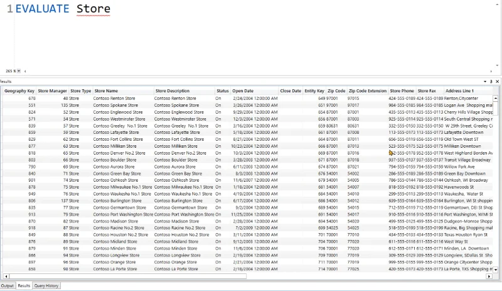This screenshot has width=502, height=291.
Task: Select the Contoso Longview Store name cell
Action: pyautogui.click(x=123, y=255)
